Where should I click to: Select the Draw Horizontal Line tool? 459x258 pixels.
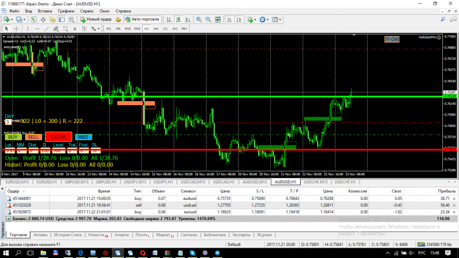pos(38,28)
